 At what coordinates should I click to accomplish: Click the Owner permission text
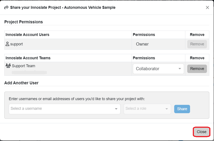click(142, 44)
